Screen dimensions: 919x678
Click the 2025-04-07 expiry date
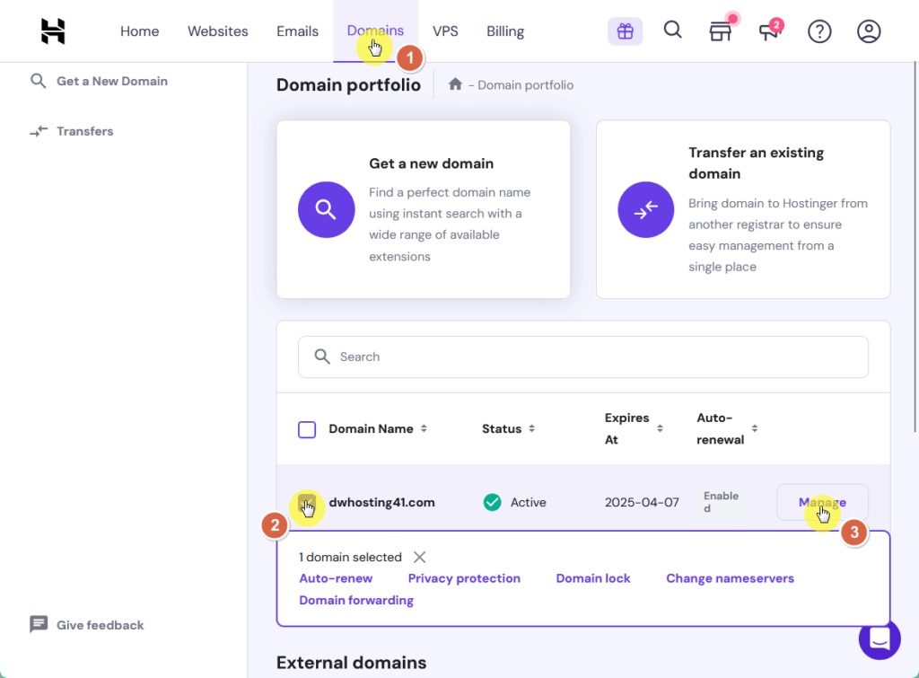pyautogui.click(x=642, y=503)
